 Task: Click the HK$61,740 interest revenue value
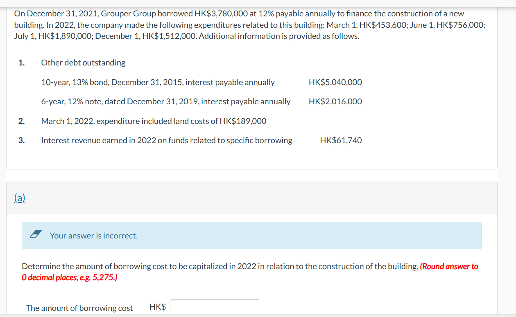[341, 140]
